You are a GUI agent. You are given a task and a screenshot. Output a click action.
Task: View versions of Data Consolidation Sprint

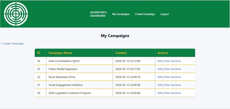(172, 61)
